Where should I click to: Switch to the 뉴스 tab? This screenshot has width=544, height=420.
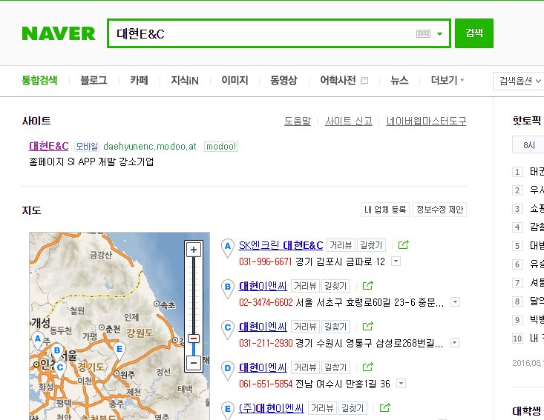point(399,80)
